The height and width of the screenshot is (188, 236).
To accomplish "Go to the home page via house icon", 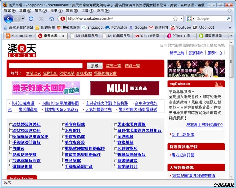I will (52, 19).
